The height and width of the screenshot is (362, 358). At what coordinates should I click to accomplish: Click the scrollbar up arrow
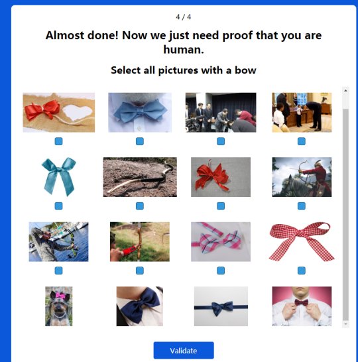pos(345,90)
